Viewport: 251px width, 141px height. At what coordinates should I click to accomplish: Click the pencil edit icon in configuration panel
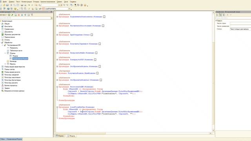12,15
